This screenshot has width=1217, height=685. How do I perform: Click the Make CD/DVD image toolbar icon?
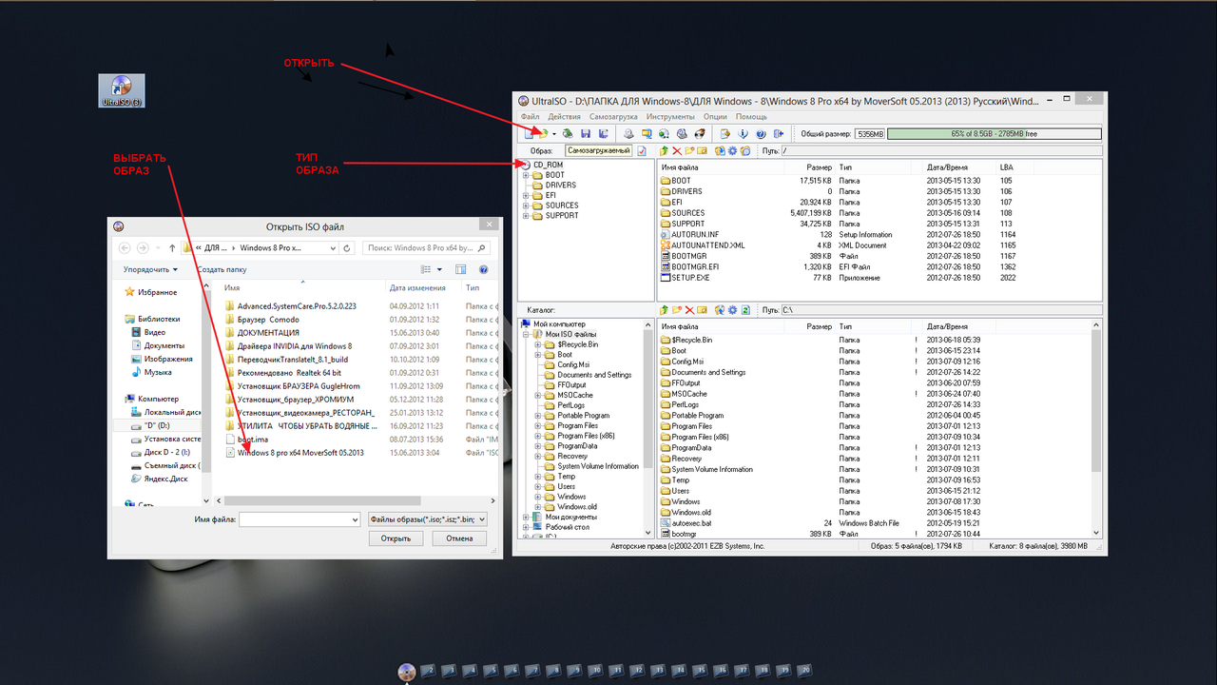[628, 134]
